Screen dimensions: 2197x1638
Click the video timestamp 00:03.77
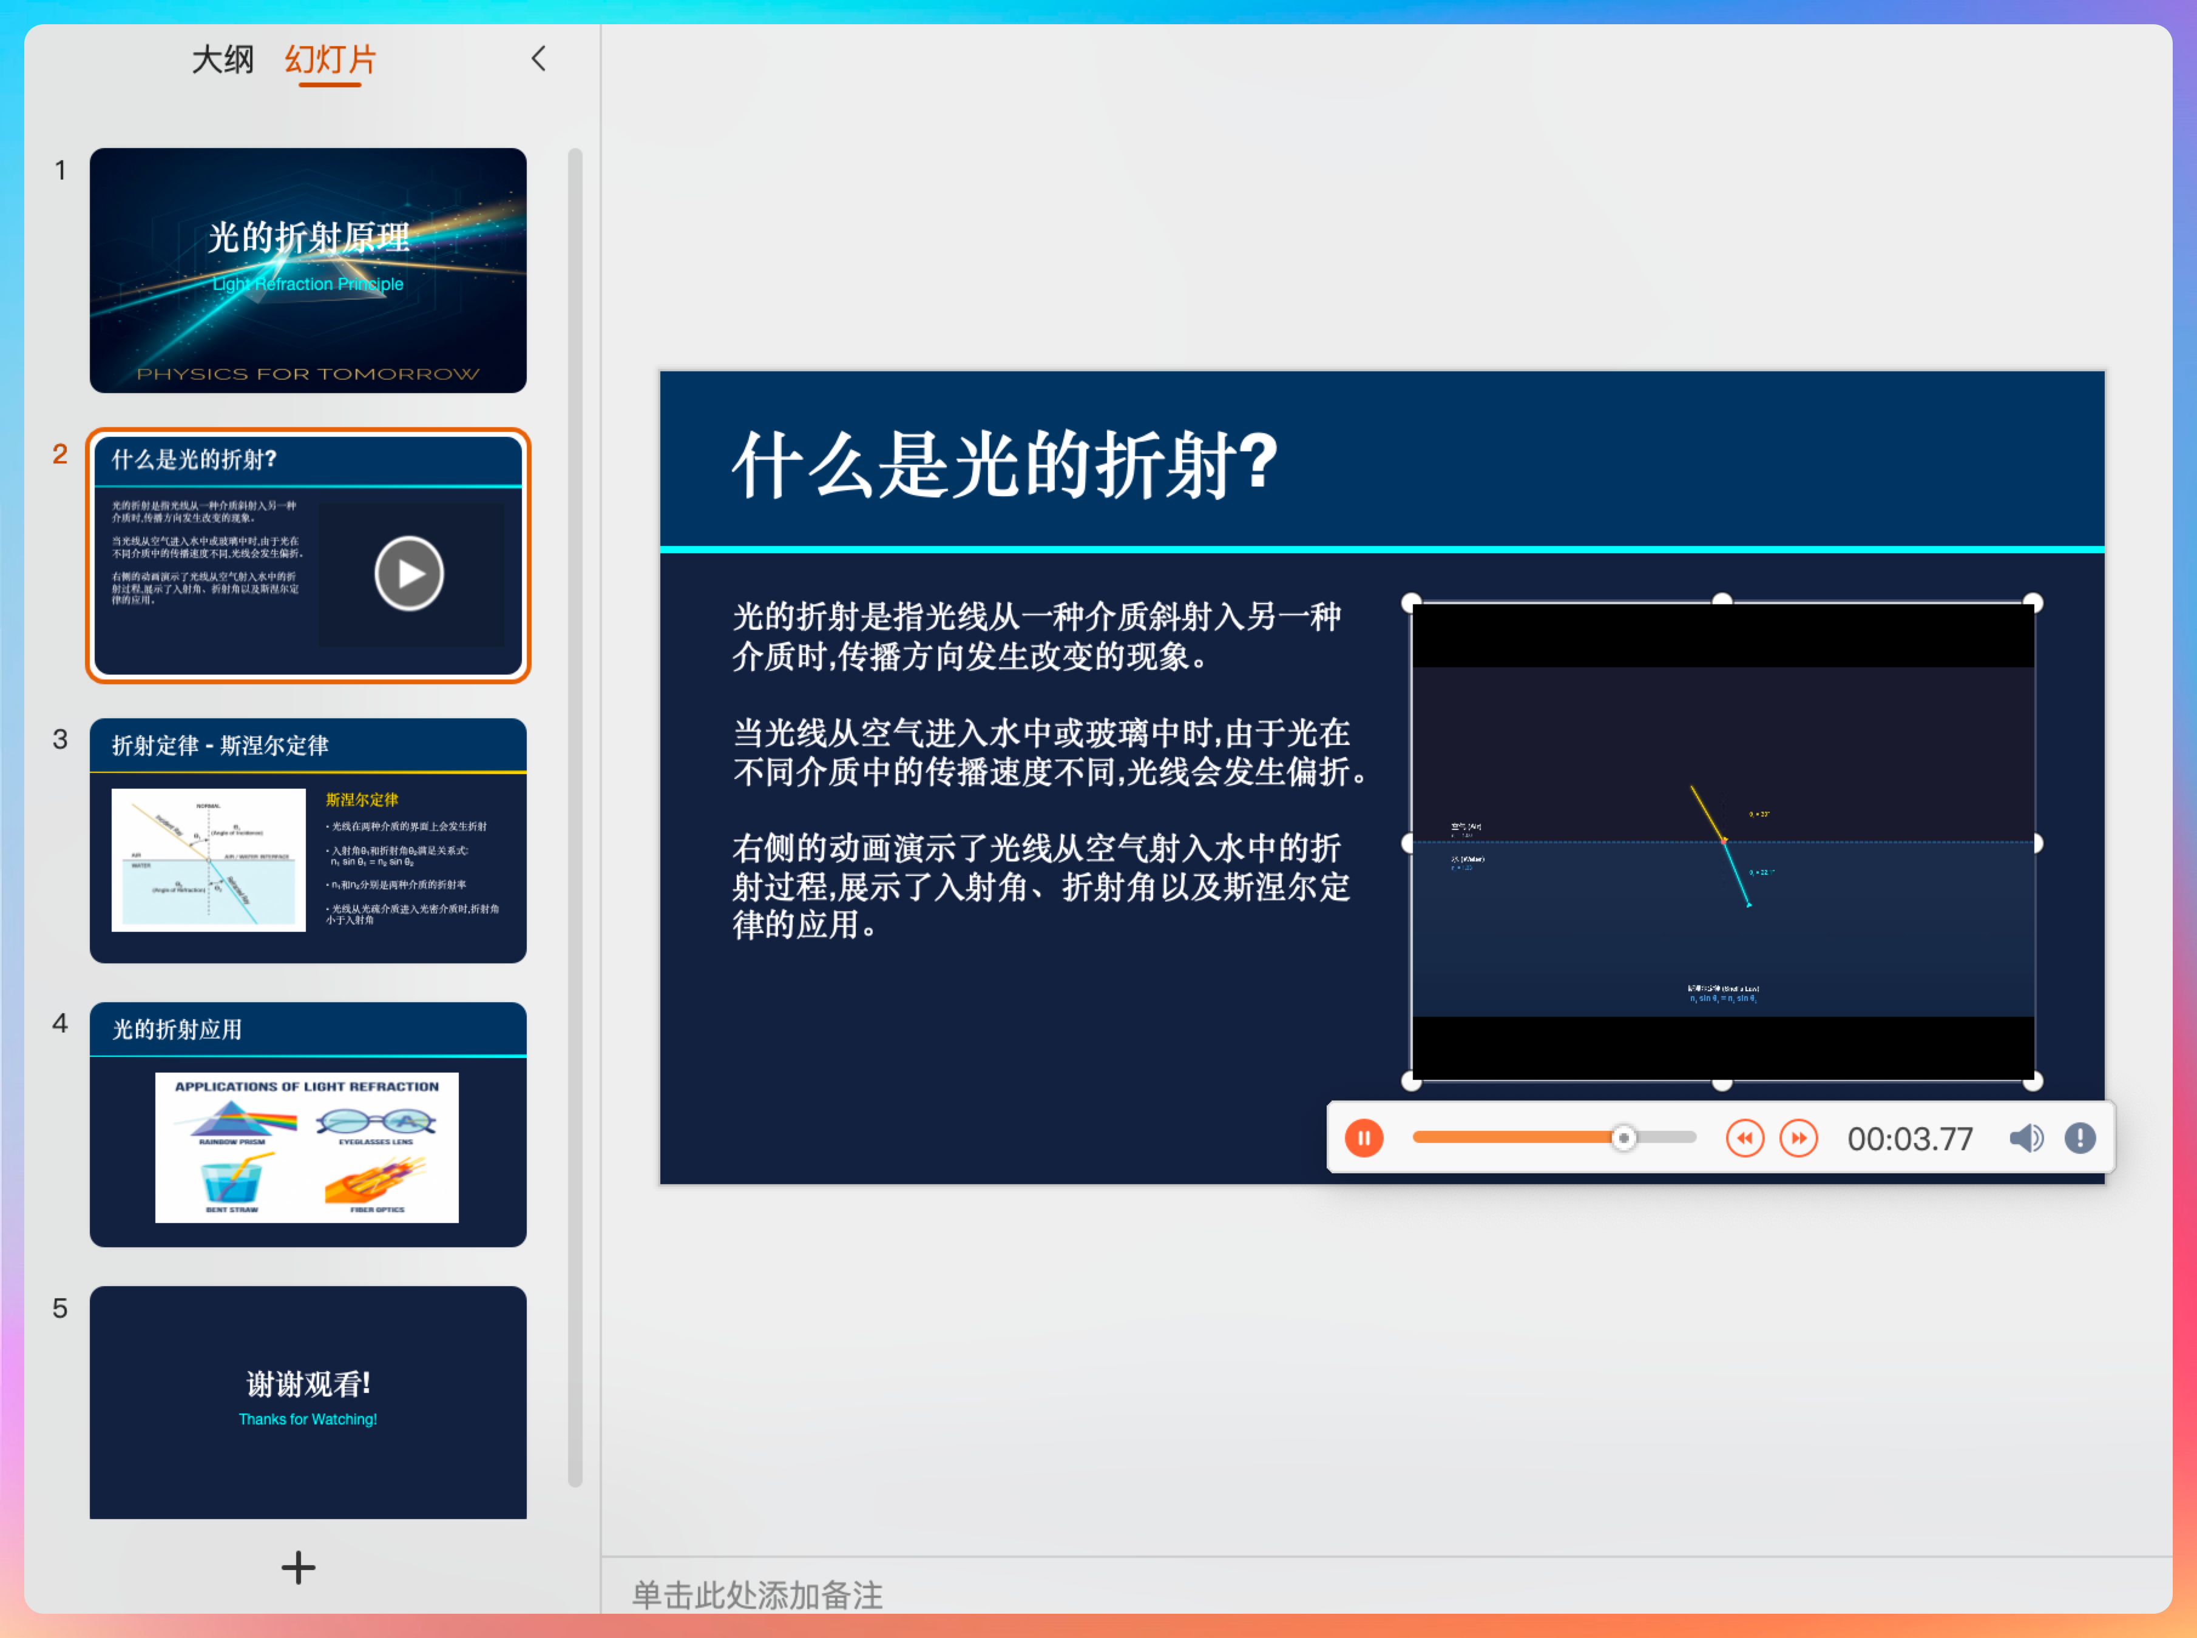click(1909, 1139)
